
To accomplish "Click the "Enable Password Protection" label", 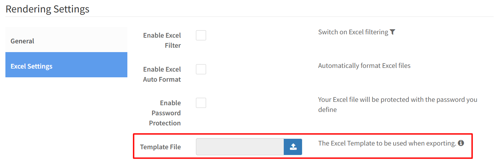I will (x=166, y=113).
